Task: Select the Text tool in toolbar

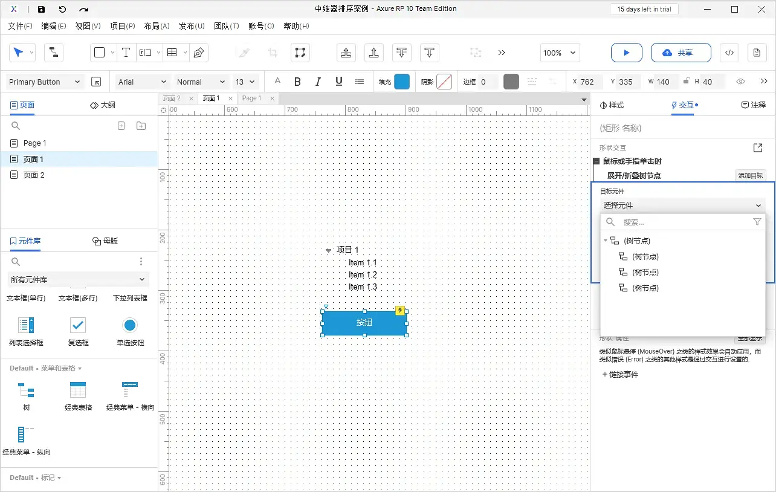Action: point(126,53)
